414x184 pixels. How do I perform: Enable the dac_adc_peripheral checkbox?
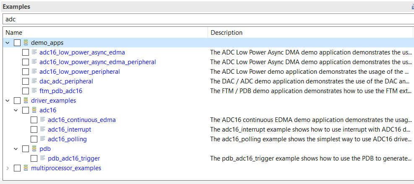tap(26, 81)
